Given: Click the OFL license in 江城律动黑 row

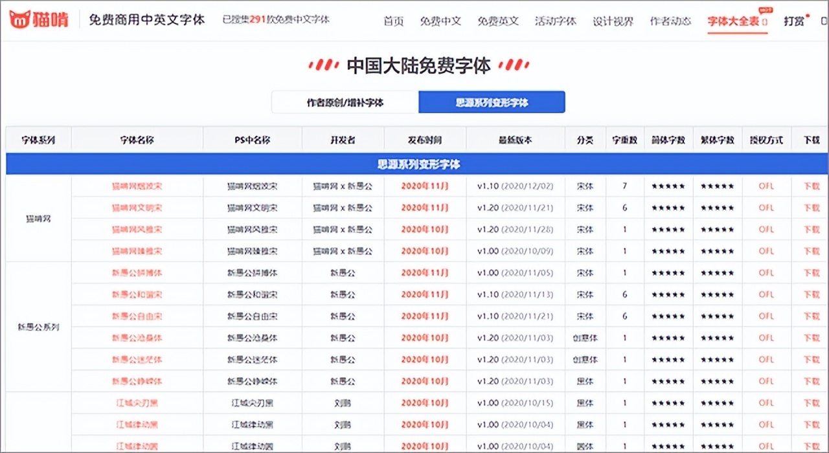Looking at the screenshot, I should (x=766, y=425).
